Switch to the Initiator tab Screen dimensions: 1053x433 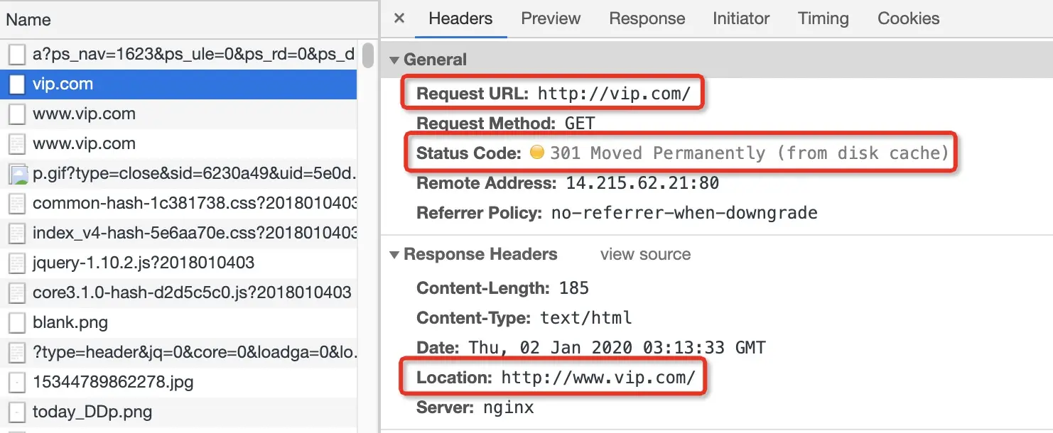point(741,18)
